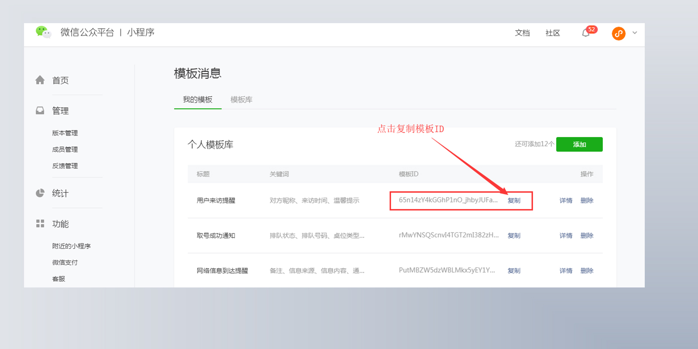698x349 pixels.
Task: Open the 文档 link in header
Action: tap(522, 33)
